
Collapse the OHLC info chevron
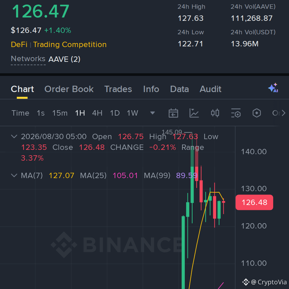pyautogui.click(x=14, y=136)
